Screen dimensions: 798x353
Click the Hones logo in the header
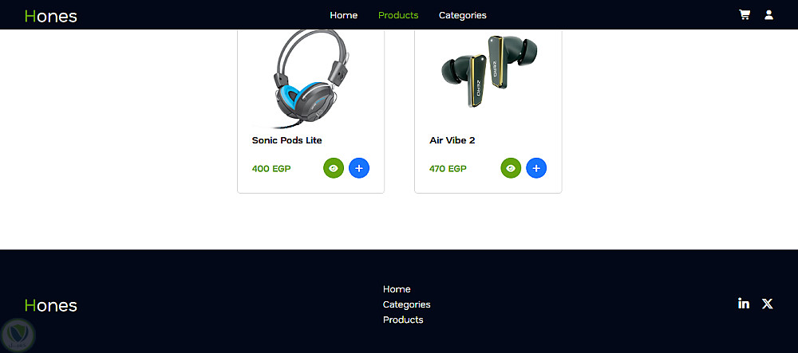tap(51, 16)
